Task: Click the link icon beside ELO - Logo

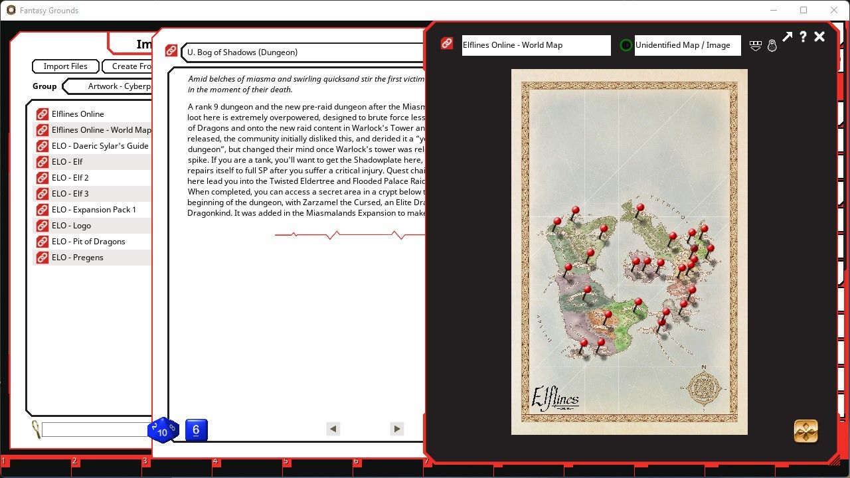Action: click(x=42, y=226)
